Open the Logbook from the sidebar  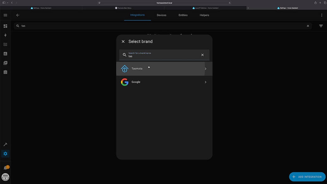click(5, 44)
